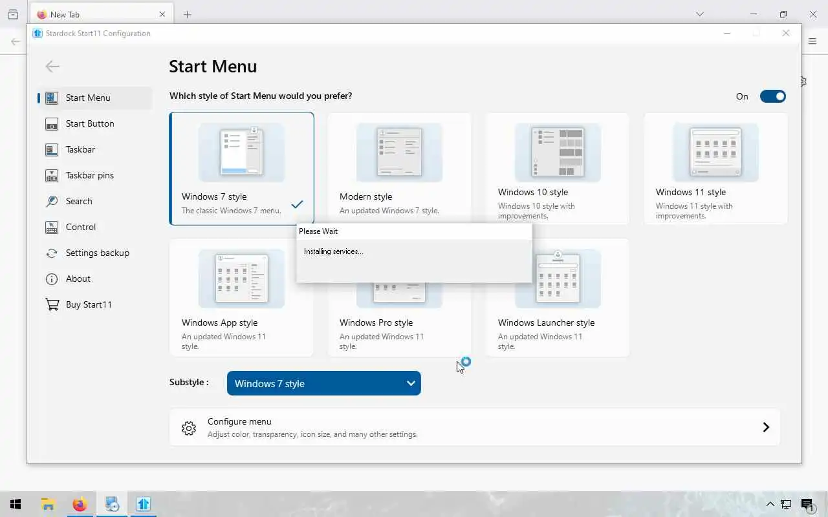This screenshot has height=517, width=828.
Task: Click the 'Installing services...' text
Action: 333,251
